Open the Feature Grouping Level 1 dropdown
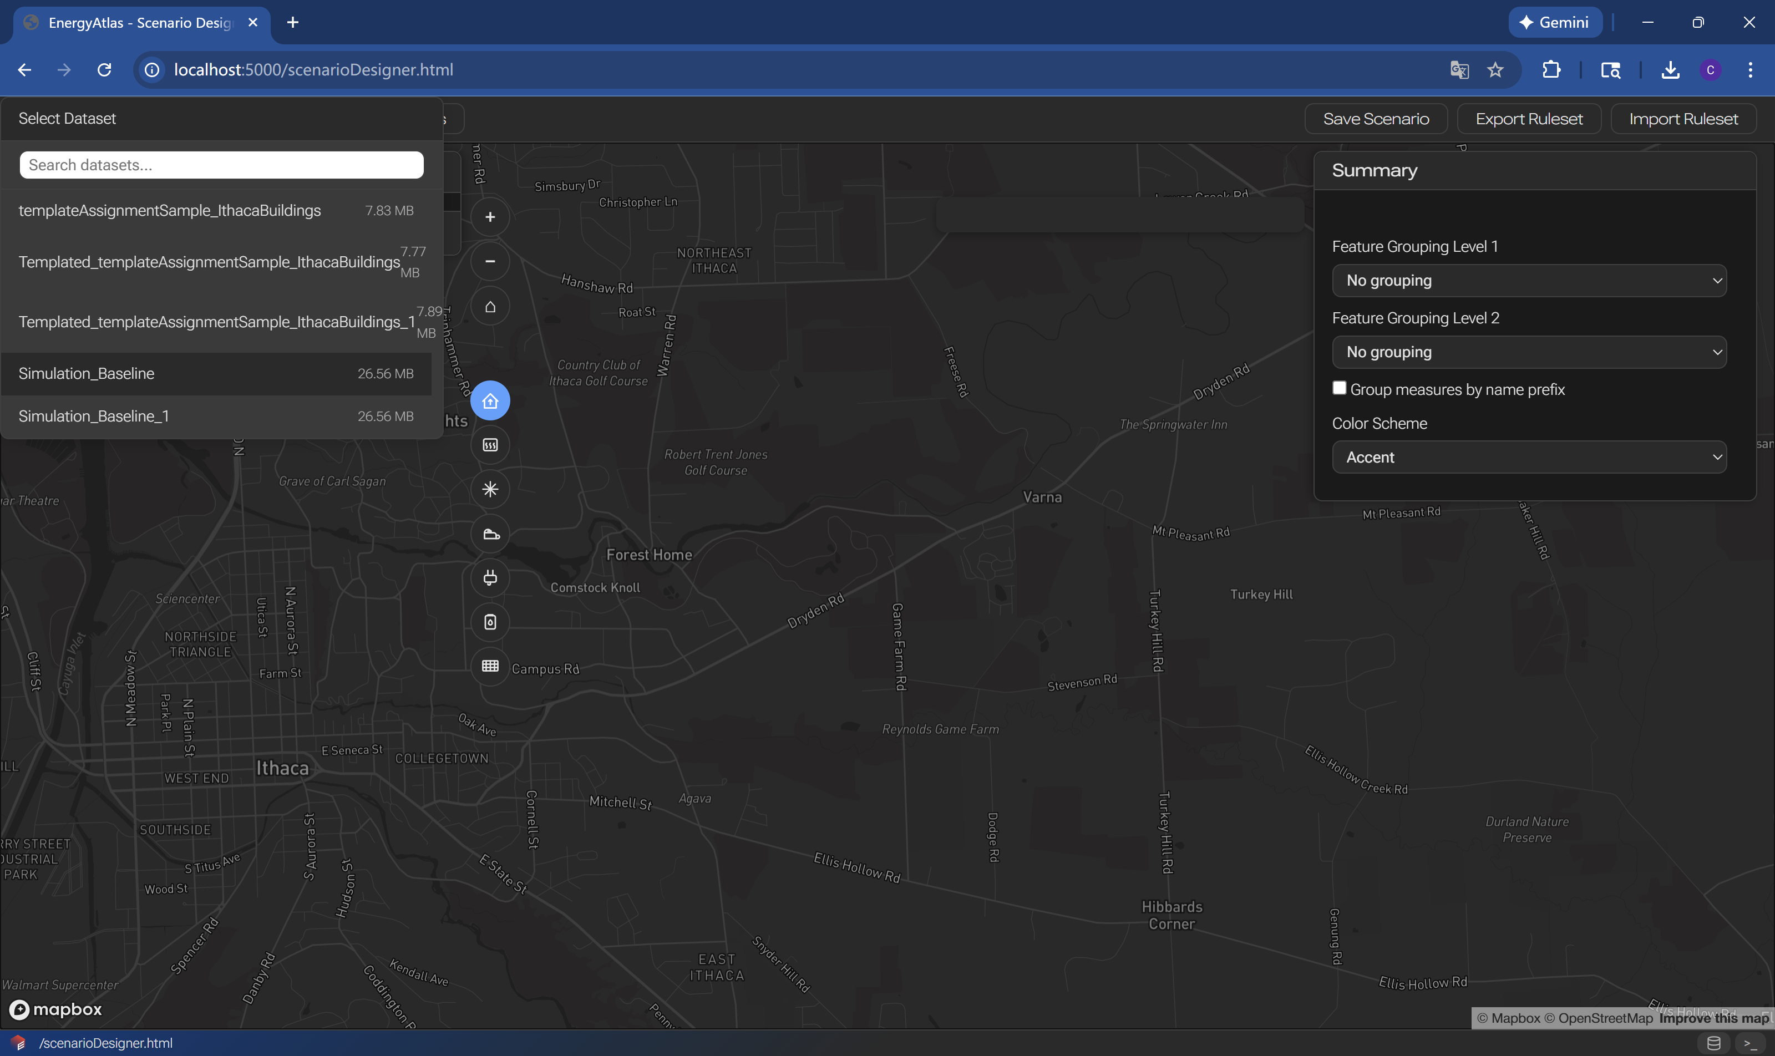The height and width of the screenshot is (1056, 1775). coord(1528,281)
